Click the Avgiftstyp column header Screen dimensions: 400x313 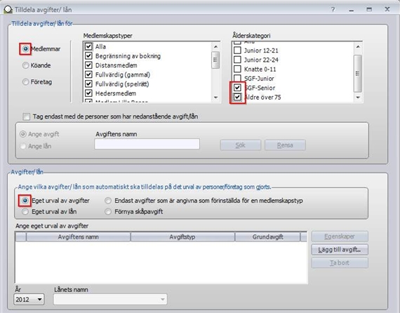pos(182,237)
